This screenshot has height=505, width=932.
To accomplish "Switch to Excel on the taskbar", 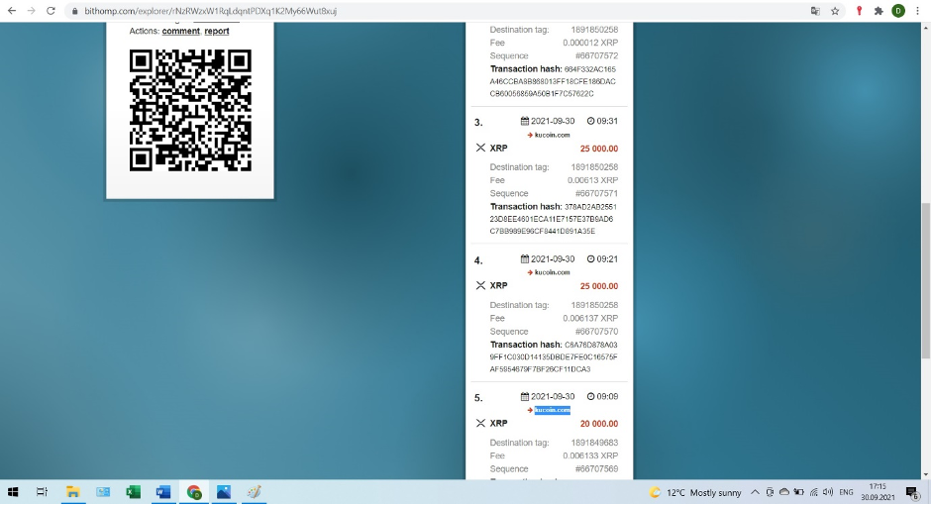I will coord(133,492).
